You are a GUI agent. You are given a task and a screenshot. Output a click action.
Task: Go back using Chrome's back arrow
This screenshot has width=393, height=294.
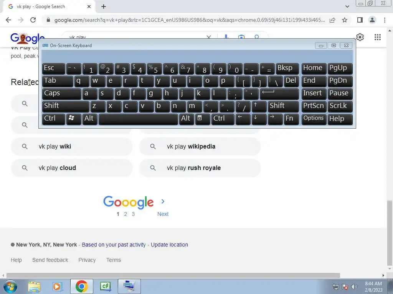point(8,20)
